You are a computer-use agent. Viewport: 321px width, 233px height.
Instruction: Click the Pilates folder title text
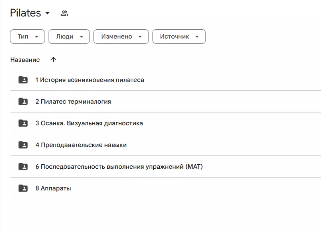pyautogui.click(x=25, y=12)
